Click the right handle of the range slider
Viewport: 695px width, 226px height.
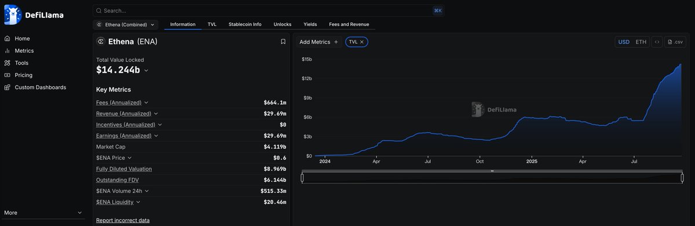coord(682,178)
